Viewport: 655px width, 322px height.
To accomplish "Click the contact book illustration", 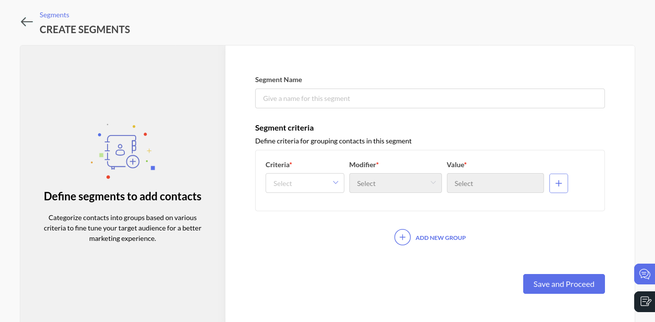I will (122, 152).
